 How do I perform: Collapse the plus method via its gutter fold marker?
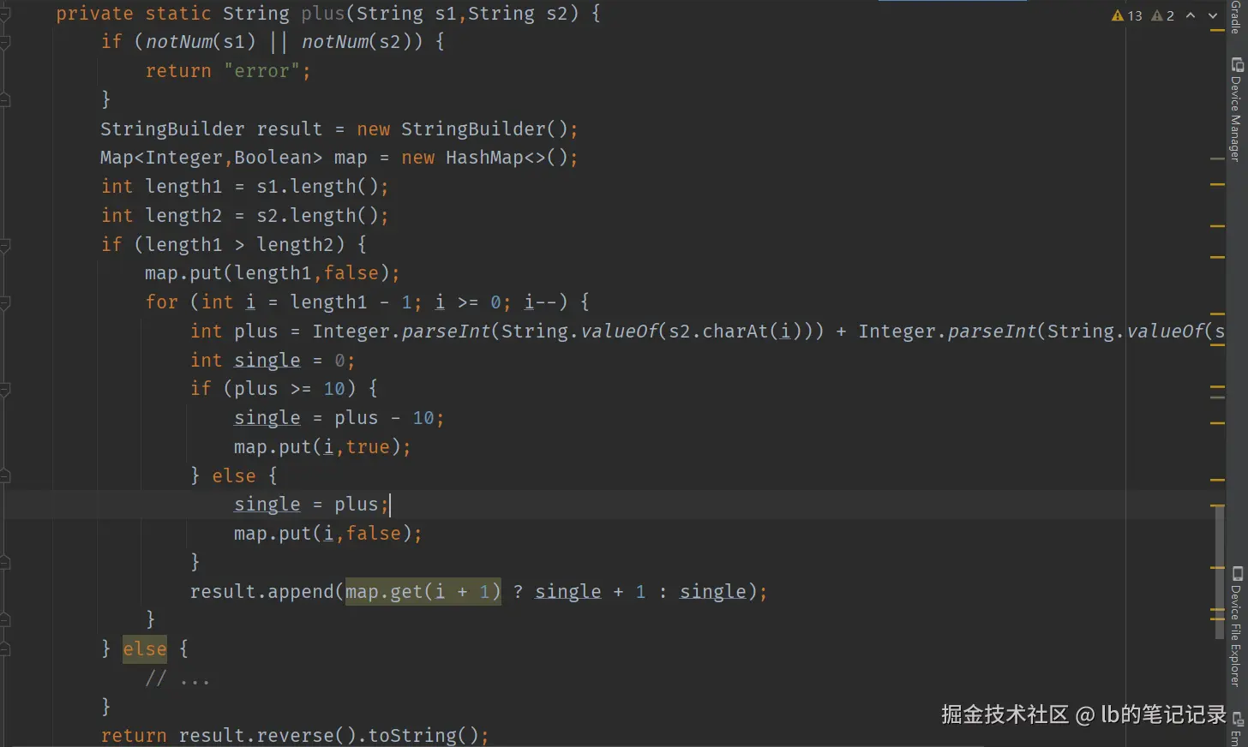click(5, 14)
